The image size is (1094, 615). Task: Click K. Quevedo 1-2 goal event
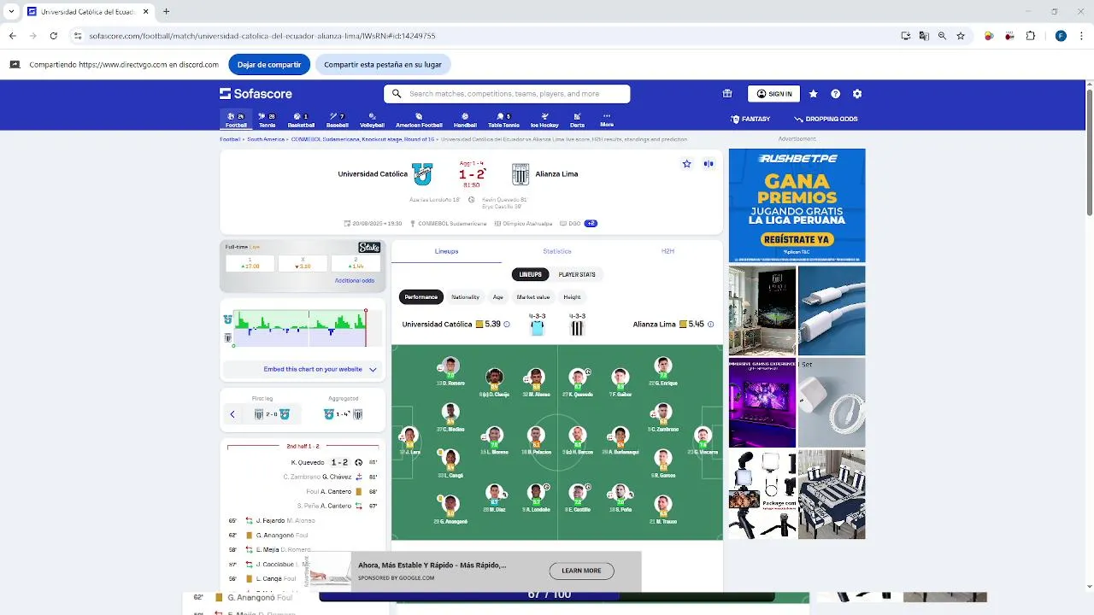click(303, 463)
